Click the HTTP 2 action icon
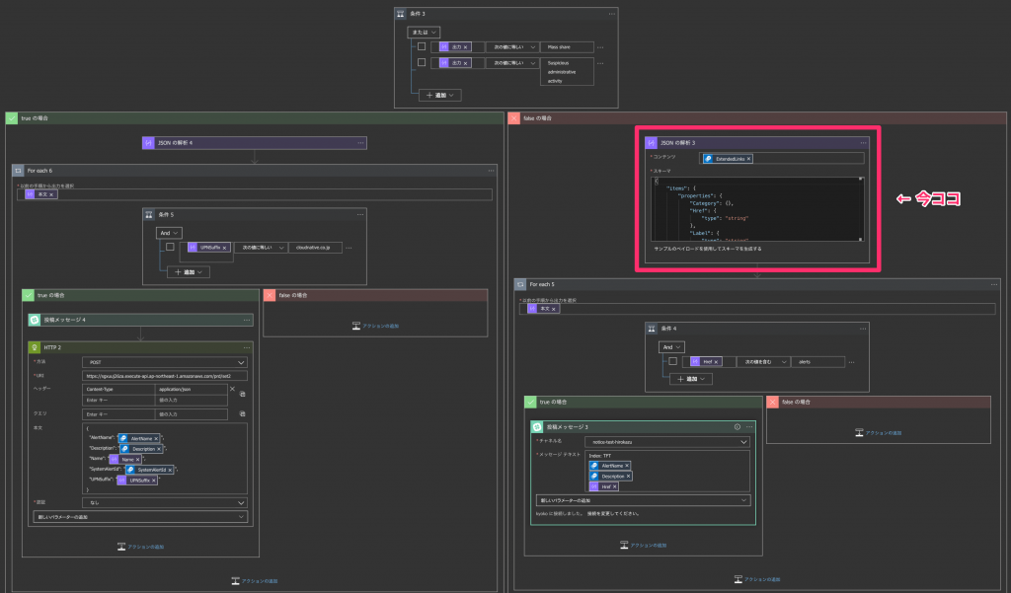 click(x=35, y=347)
